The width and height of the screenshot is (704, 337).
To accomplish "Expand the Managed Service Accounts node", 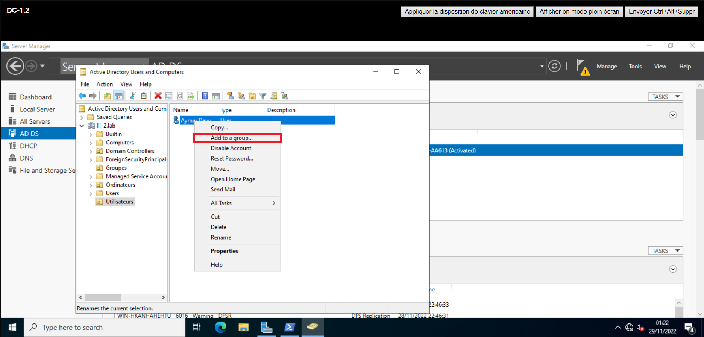I will (x=91, y=176).
